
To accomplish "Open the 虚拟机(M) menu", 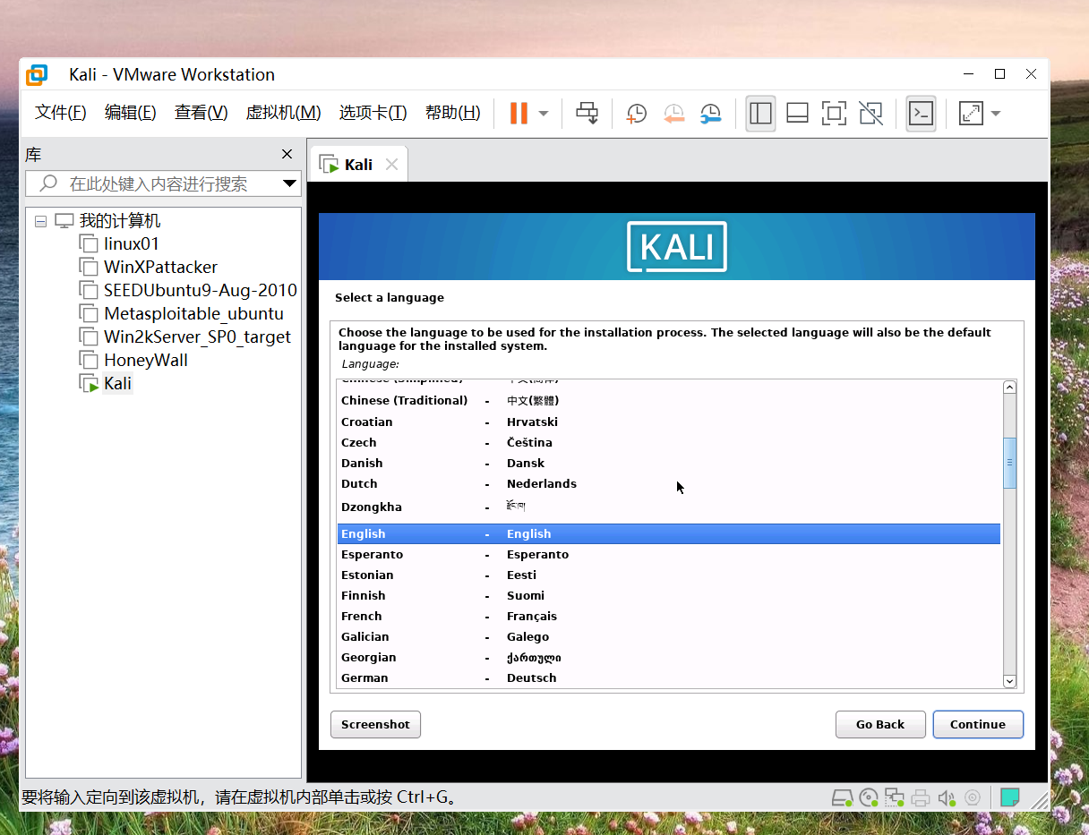I will point(283,113).
